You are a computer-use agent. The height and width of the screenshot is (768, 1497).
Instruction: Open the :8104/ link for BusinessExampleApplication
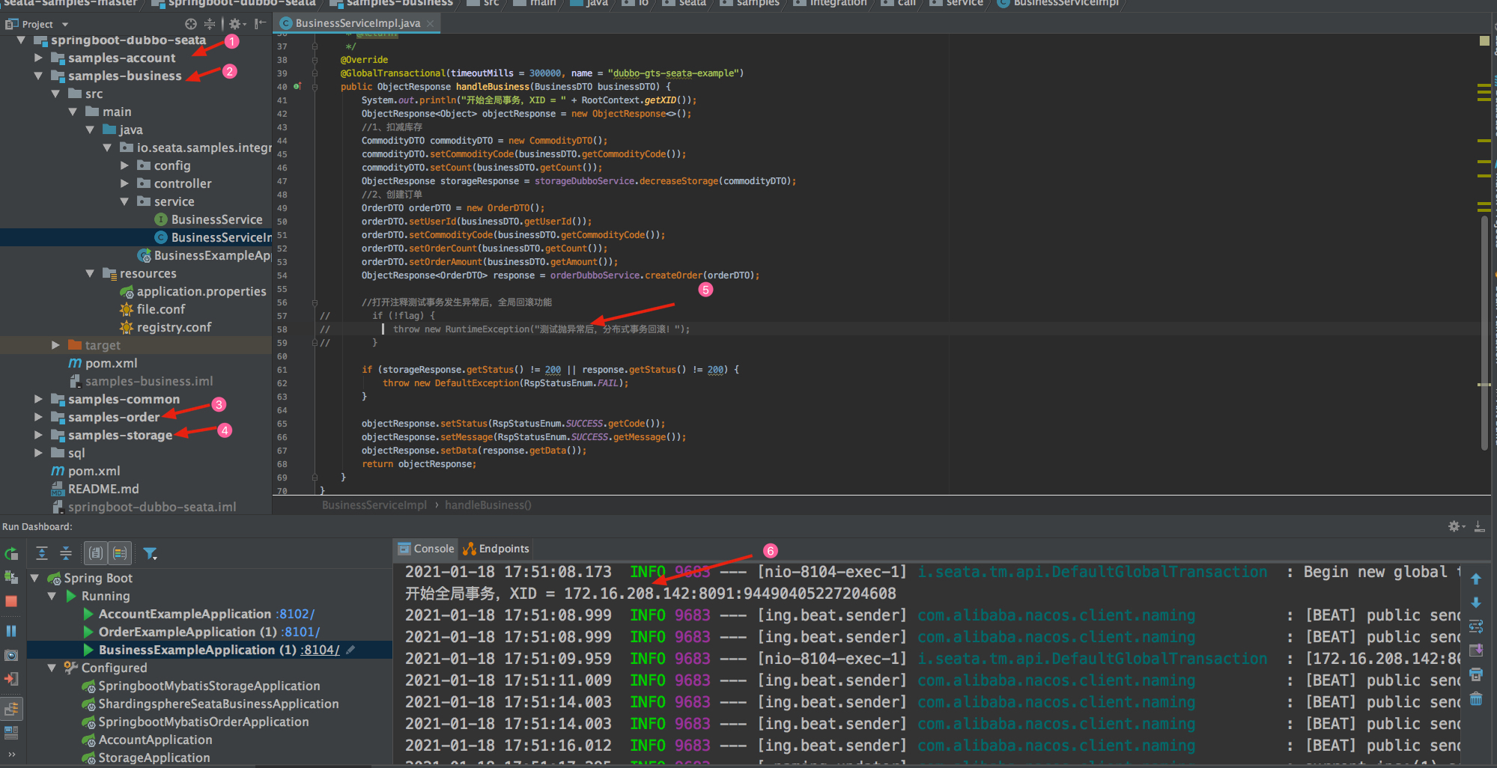pyautogui.click(x=320, y=650)
